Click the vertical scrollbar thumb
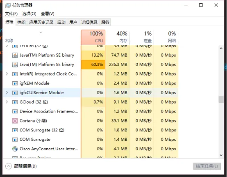 [221, 99]
